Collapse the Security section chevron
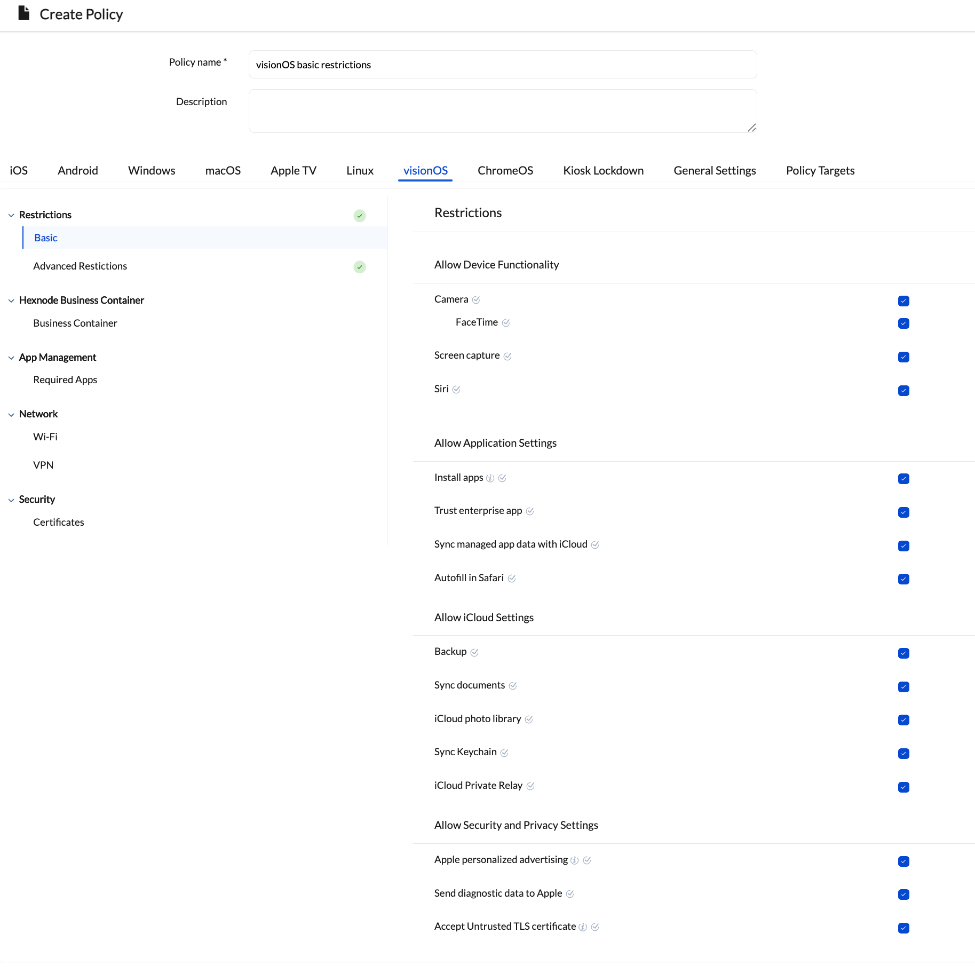The image size is (975, 973). click(11, 500)
